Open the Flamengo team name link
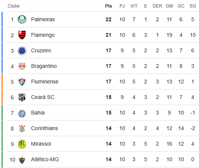 pyautogui.click(x=43, y=35)
